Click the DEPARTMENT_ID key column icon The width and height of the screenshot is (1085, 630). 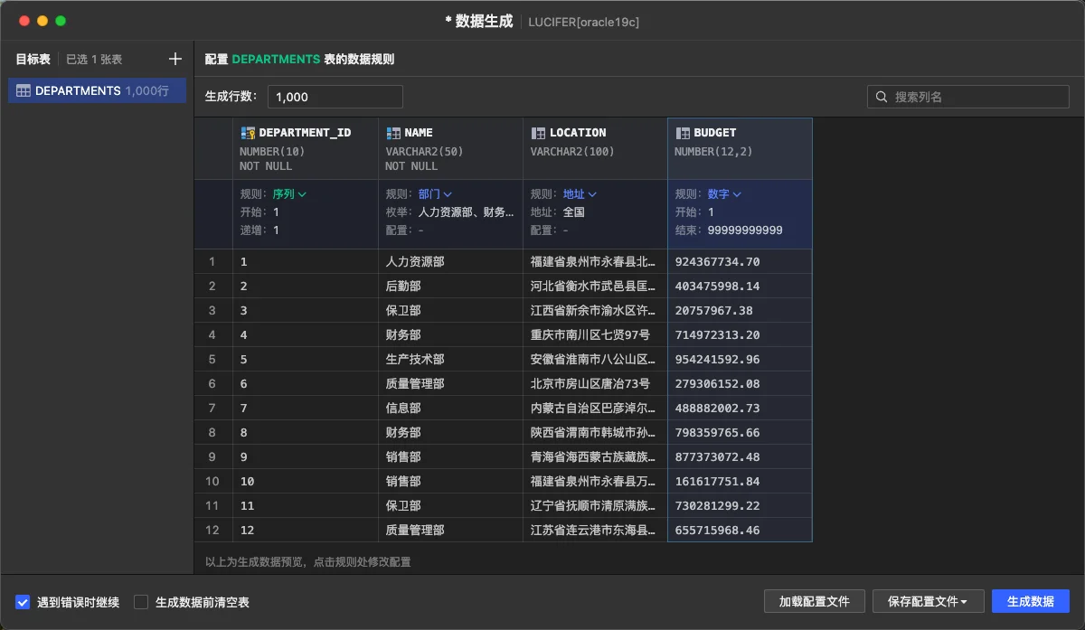coord(248,133)
